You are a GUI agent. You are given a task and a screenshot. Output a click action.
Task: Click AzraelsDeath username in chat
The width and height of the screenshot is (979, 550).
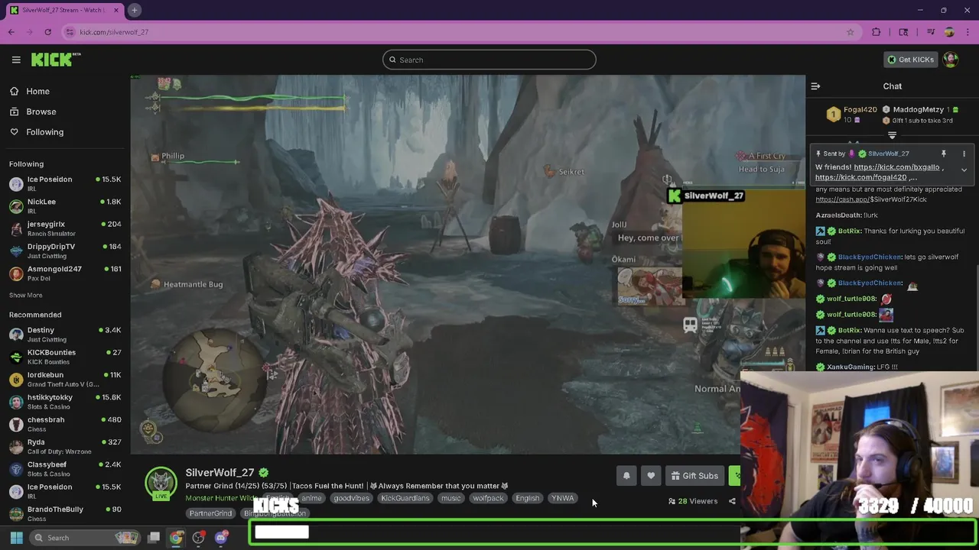coord(838,215)
